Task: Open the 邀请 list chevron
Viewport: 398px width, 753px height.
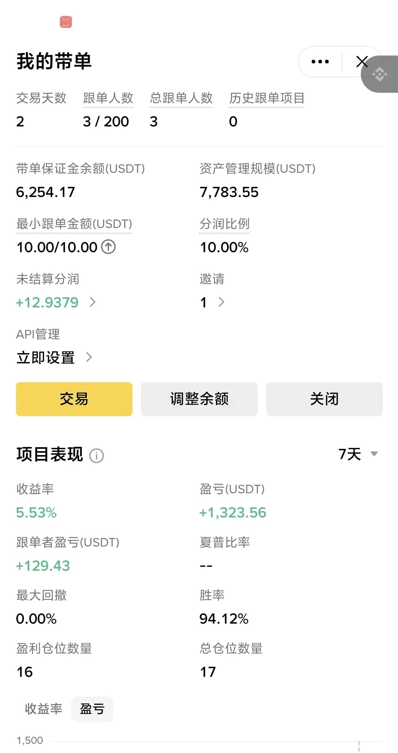Action: (x=221, y=302)
